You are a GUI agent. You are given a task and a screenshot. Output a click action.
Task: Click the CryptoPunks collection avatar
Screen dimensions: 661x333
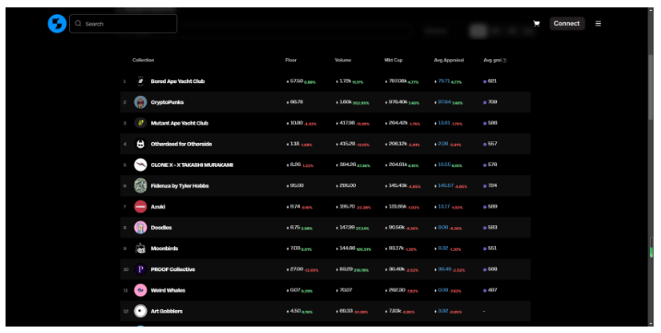point(140,102)
